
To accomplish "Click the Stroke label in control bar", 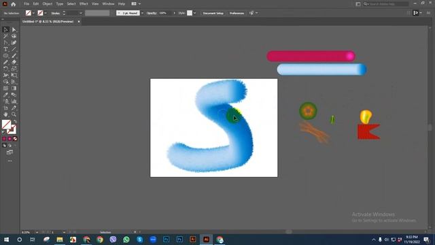I will tap(56, 13).
